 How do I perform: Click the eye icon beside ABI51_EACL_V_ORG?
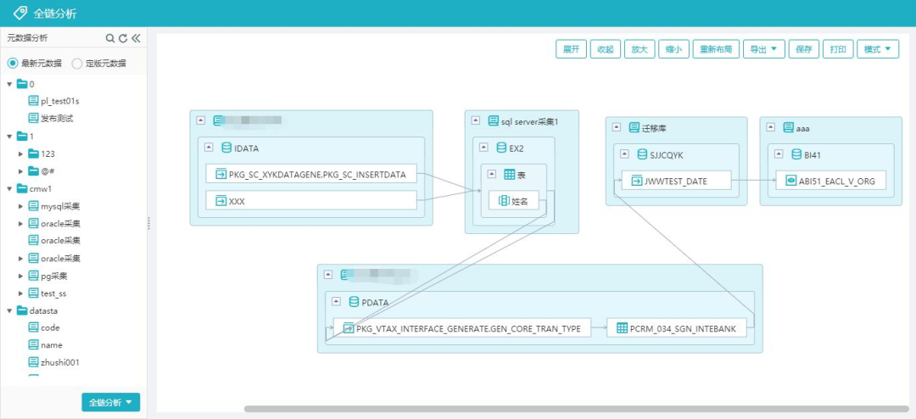coord(790,181)
